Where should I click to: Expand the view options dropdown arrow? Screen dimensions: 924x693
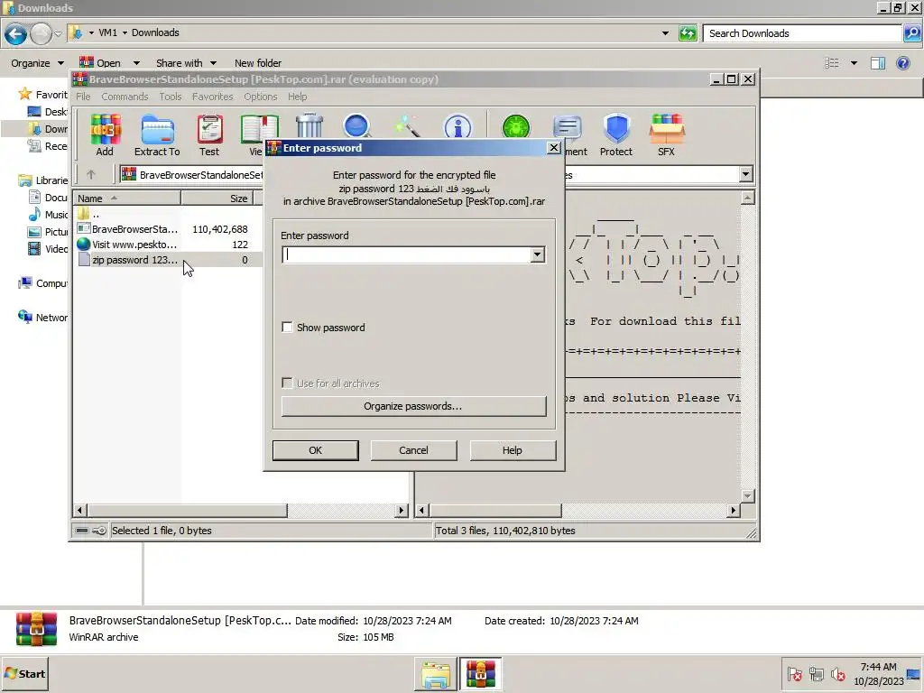click(x=854, y=63)
